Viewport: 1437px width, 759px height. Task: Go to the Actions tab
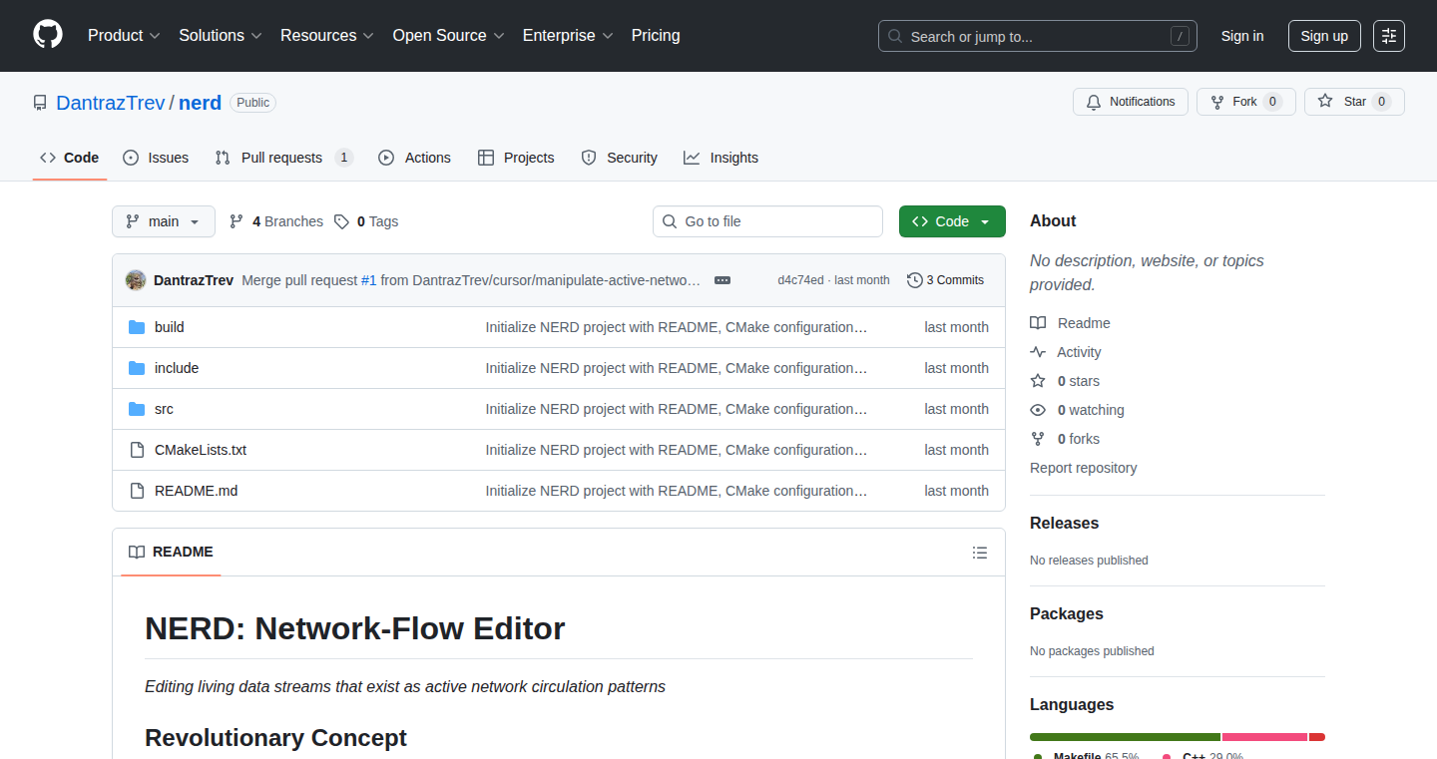point(415,158)
